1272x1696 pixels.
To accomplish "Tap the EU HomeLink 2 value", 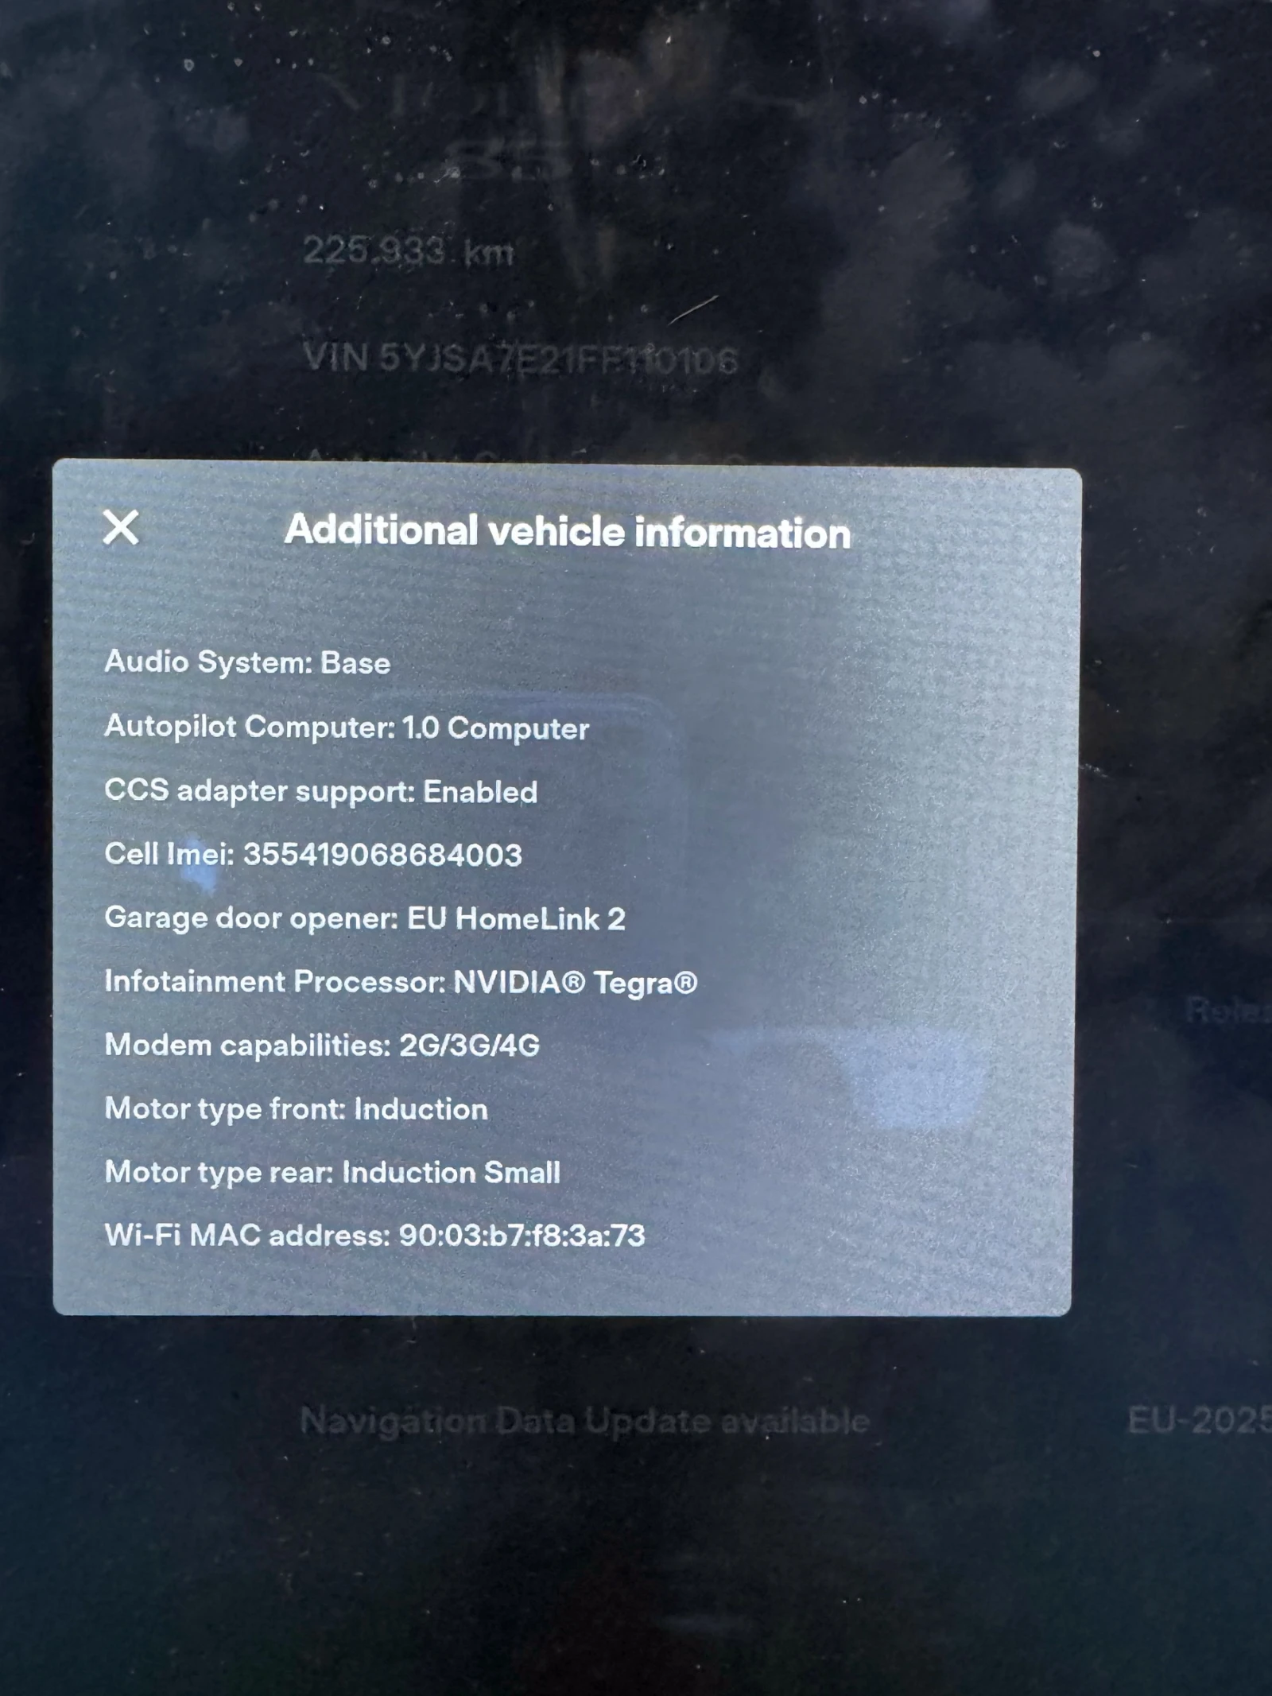I will point(516,919).
